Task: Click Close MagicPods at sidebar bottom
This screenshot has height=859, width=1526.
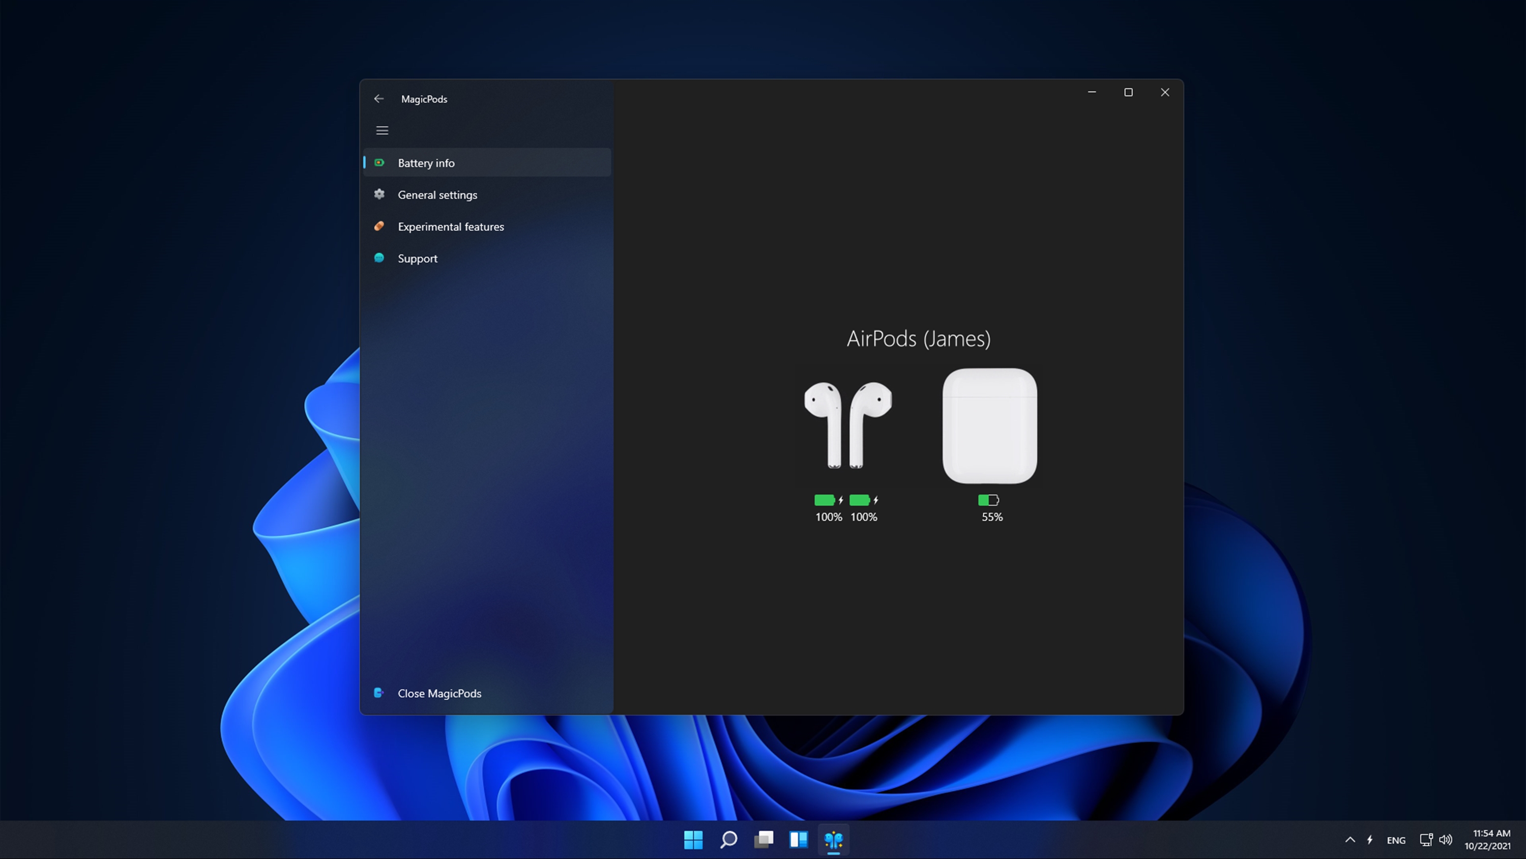Action: [x=438, y=693]
